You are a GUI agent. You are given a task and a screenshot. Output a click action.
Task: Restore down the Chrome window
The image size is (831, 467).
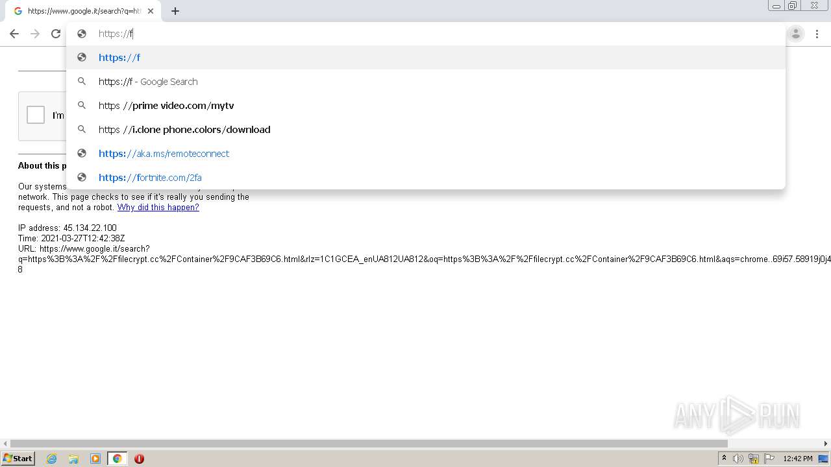point(793,6)
